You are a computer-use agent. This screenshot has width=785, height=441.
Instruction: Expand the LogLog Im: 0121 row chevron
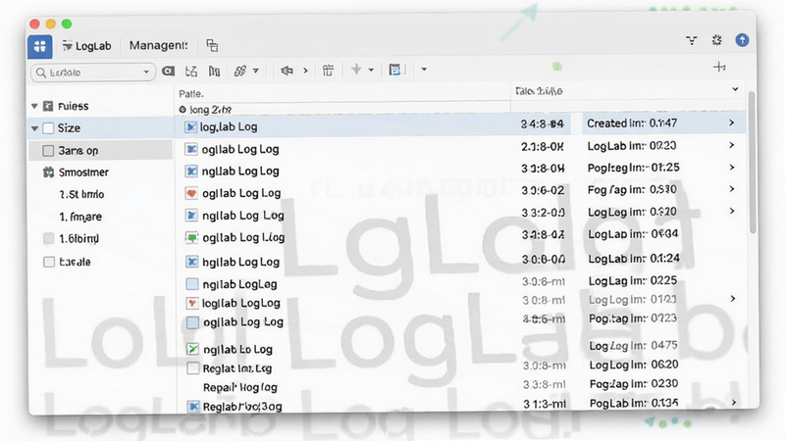pos(733,299)
